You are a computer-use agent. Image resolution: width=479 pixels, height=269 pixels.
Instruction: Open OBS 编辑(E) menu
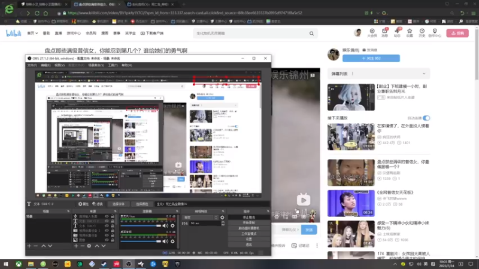[46, 65]
